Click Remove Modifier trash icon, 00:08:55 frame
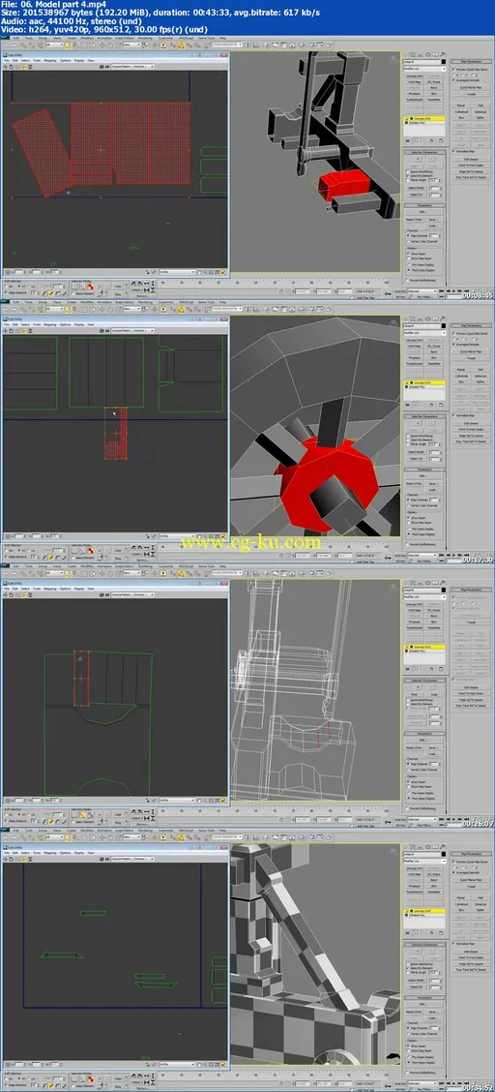 pos(432,140)
